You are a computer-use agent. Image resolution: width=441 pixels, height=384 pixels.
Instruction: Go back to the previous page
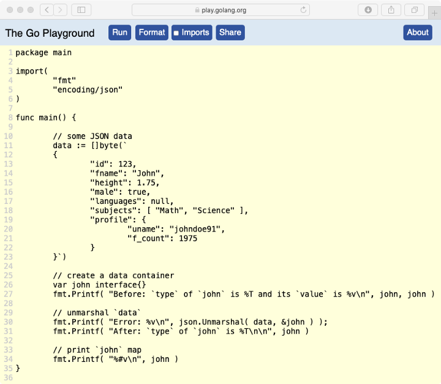pos(47,10)
